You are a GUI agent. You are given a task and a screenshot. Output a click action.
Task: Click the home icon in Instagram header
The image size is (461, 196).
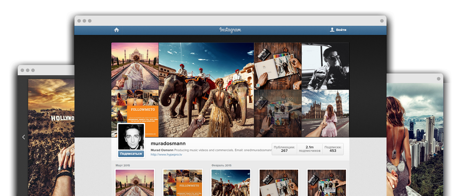coord(116,30)
